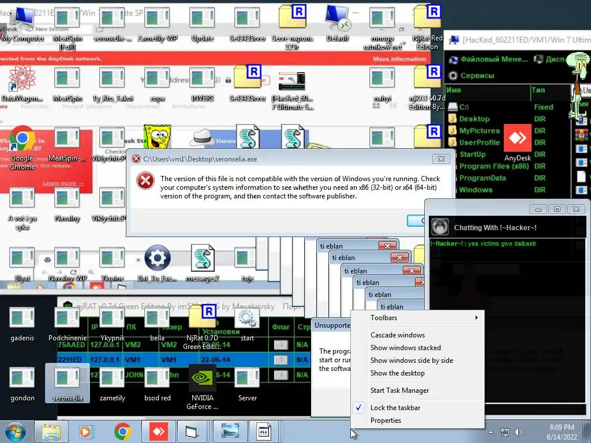591x443 pixels.
Task: Open Chrome from the taskbar
Action: 122,431
